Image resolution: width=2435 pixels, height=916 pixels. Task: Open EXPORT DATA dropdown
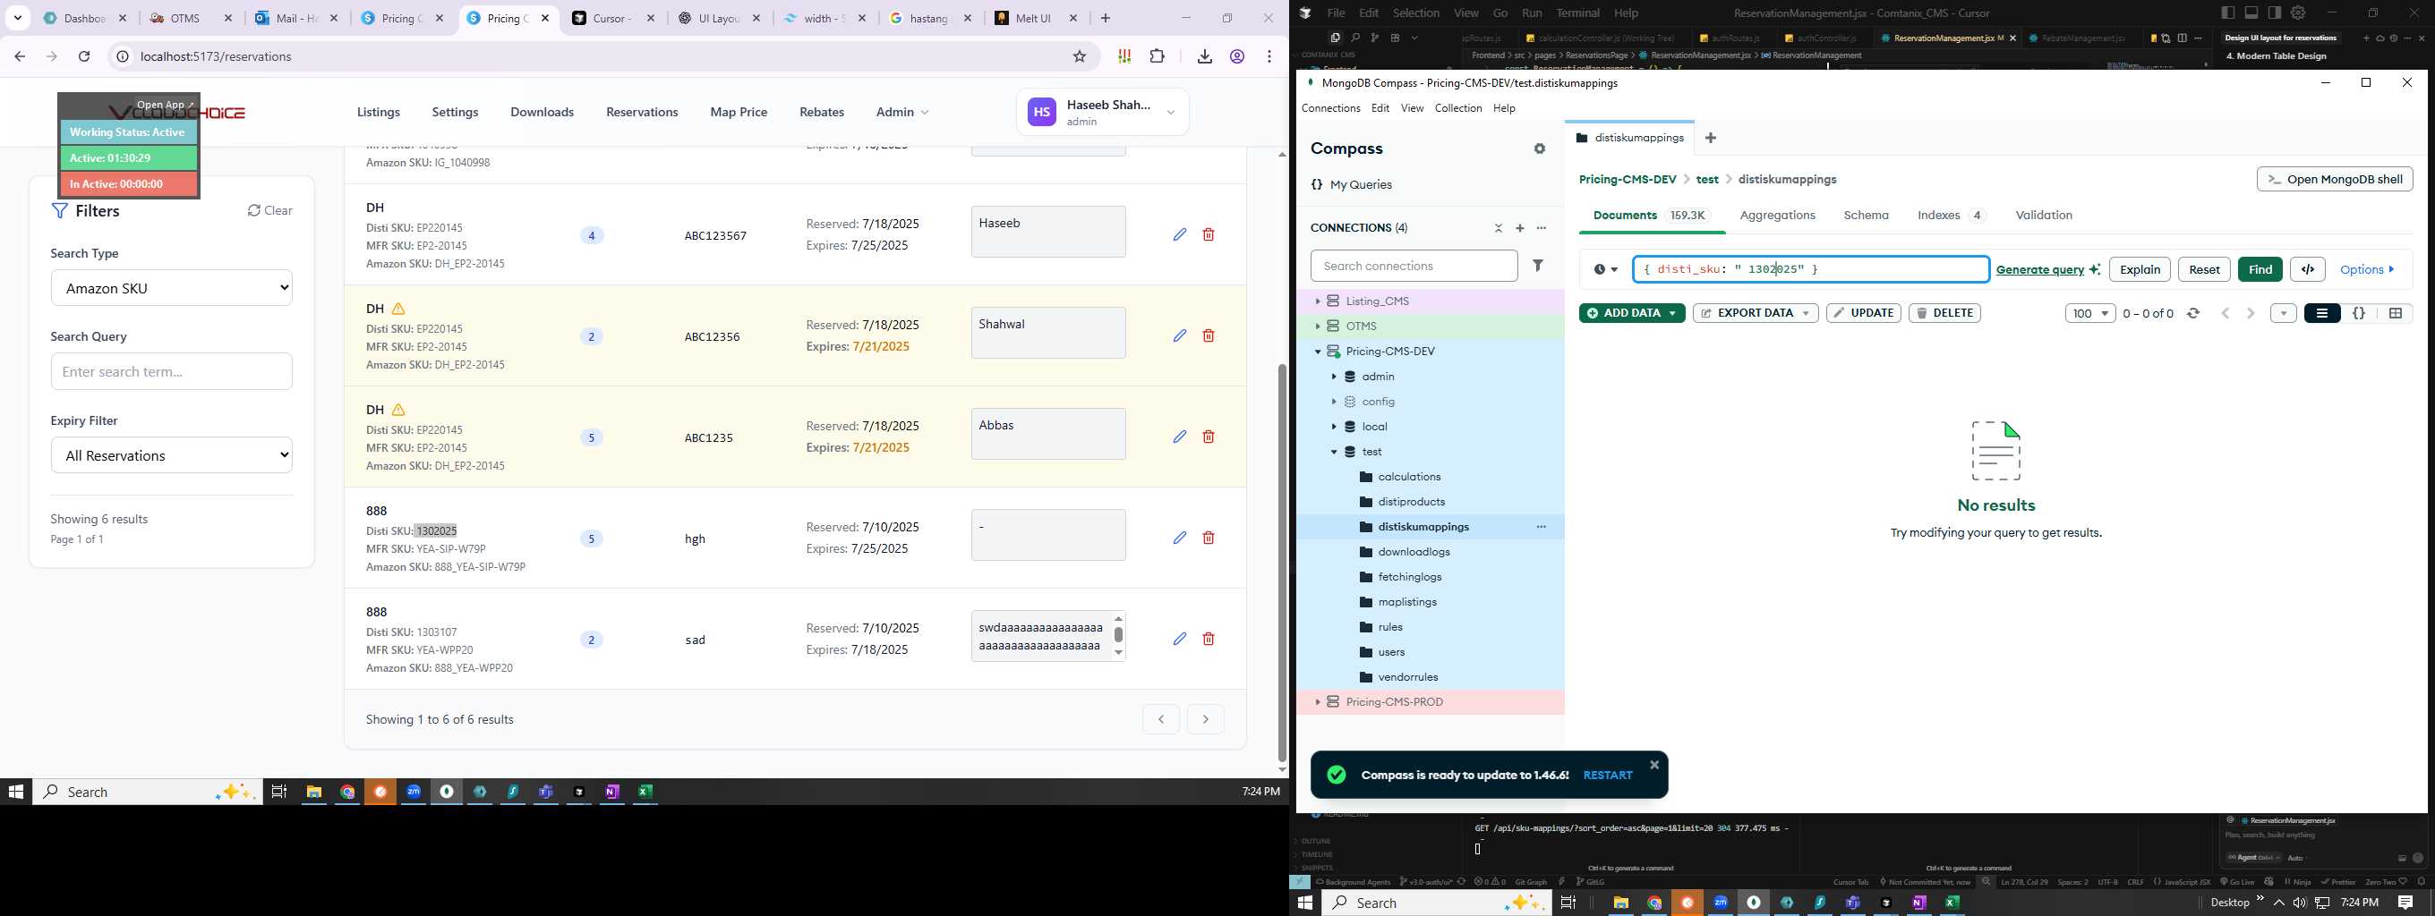coord(1756,313)
